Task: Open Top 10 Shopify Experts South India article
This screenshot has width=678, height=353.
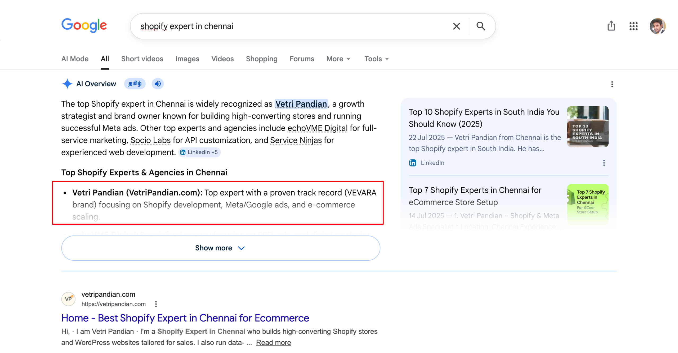Action: tap(484, 118)
